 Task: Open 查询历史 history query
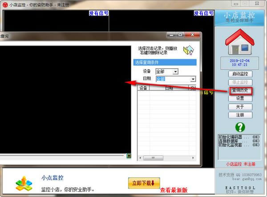240,90
